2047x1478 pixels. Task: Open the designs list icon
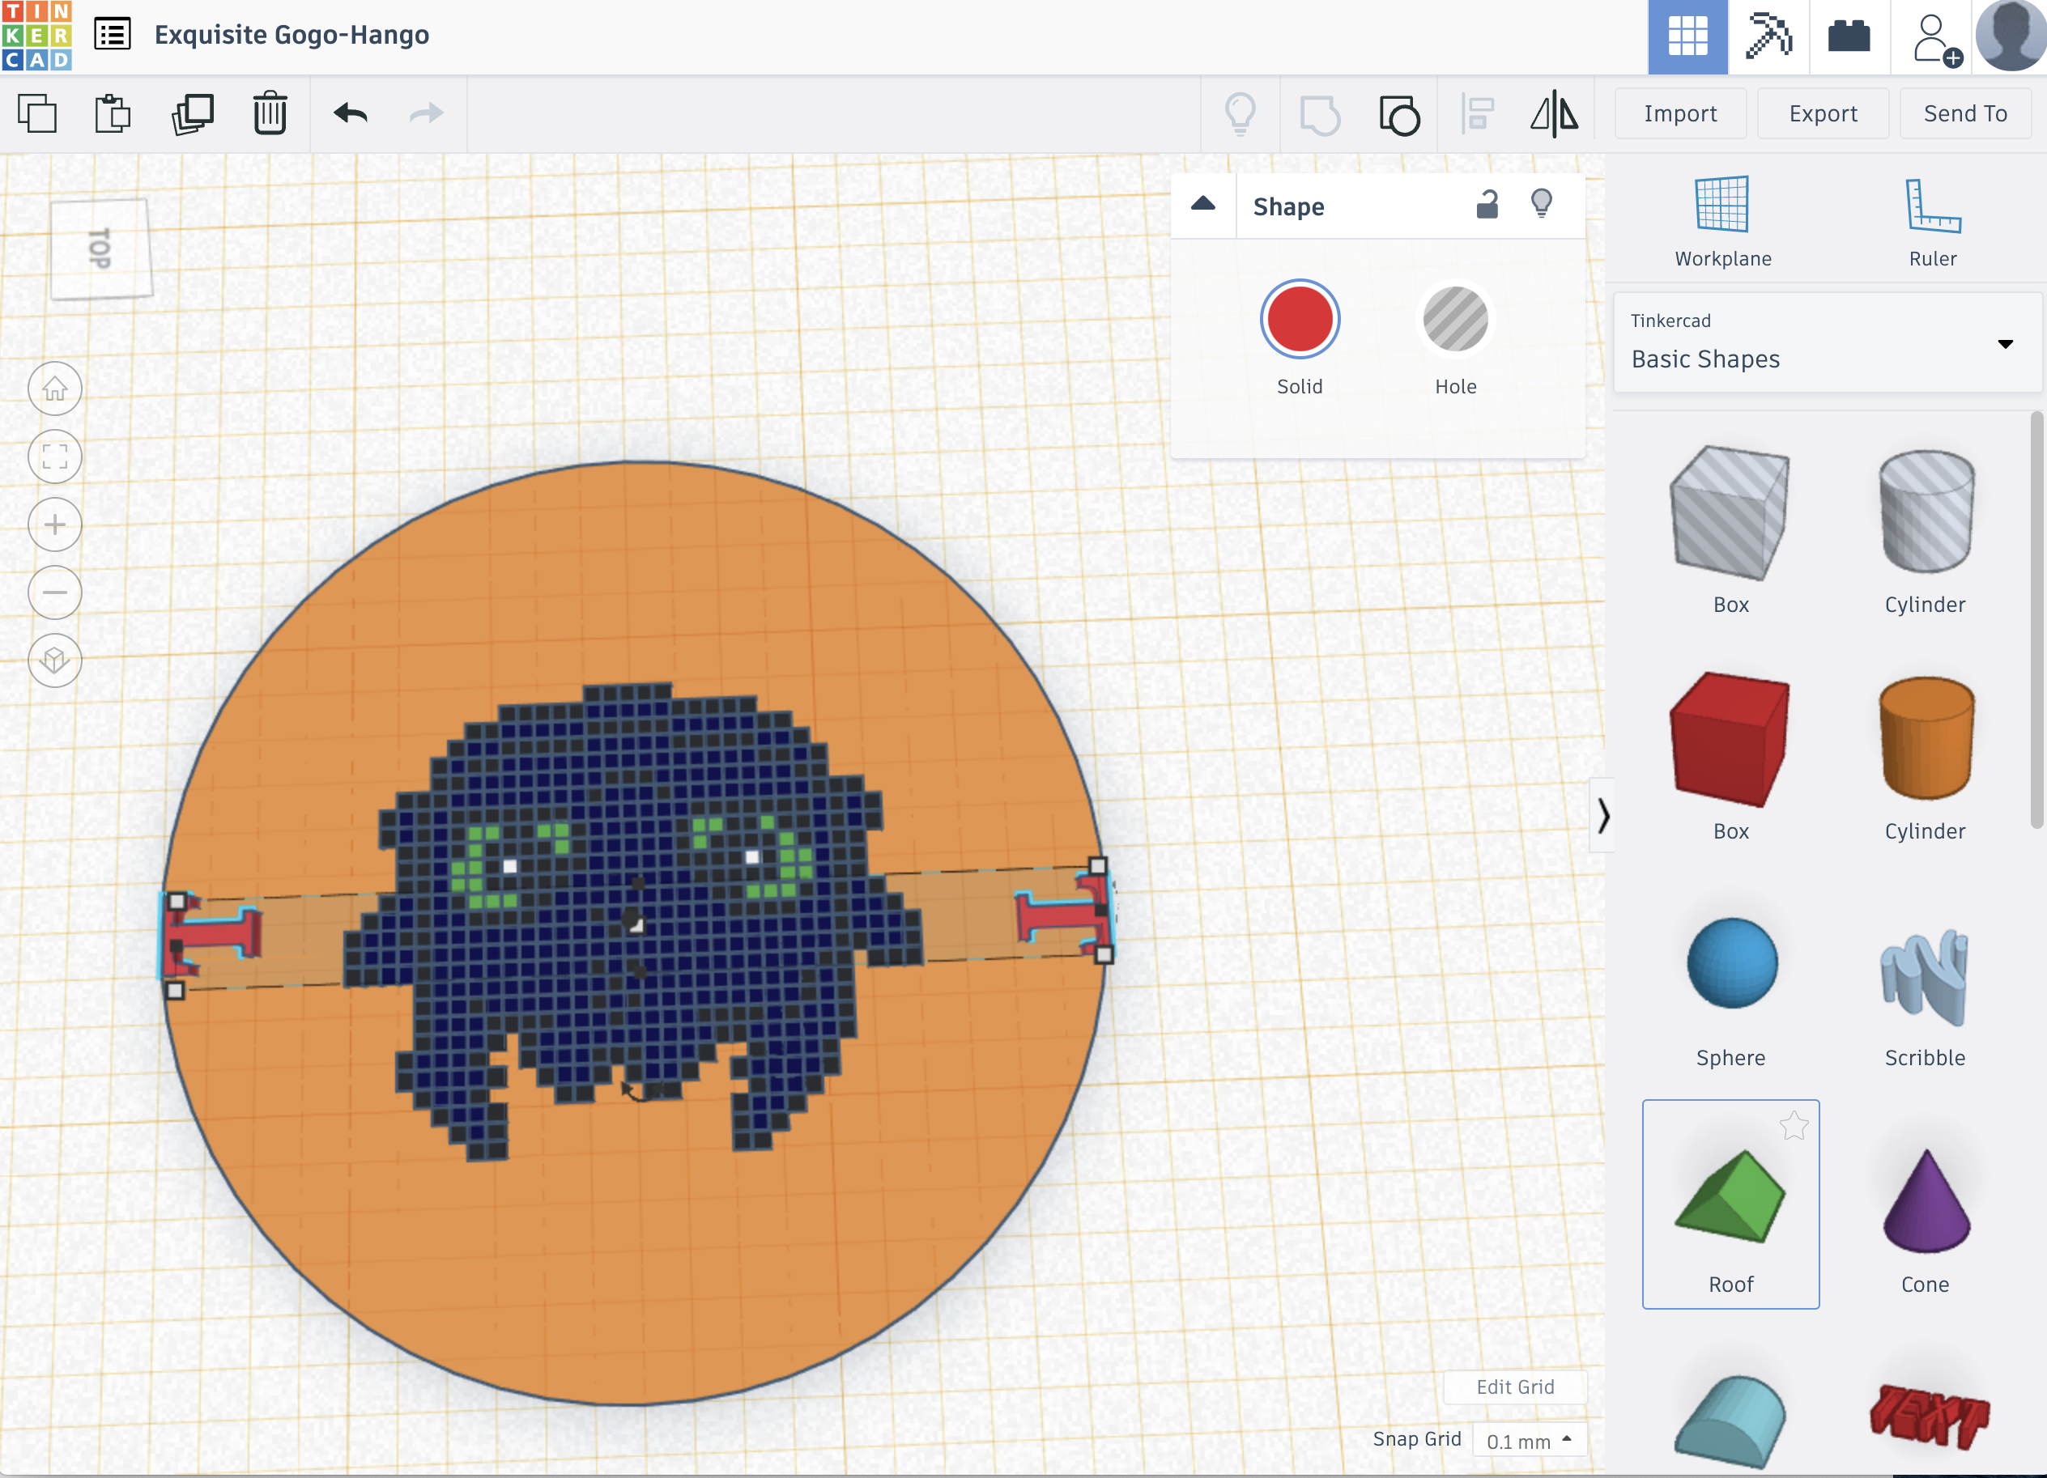tap(113, 35)
